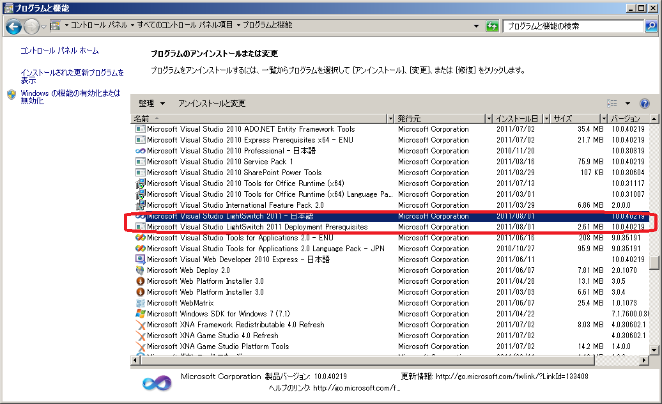The image size is (662, 404).
Task: Open the 整理 dropdown menu
Action: coord(151,104)
